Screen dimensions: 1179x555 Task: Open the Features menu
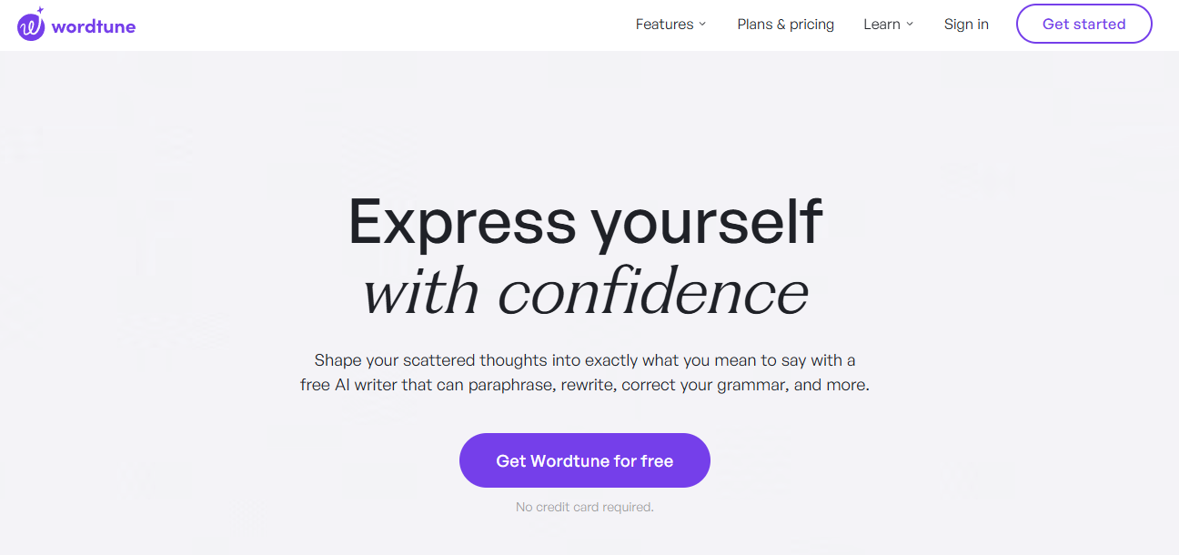pos(664,25)
